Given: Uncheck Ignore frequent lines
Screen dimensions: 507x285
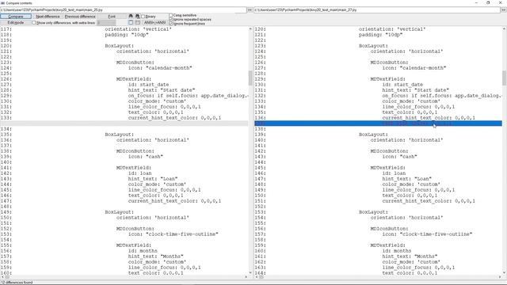Looking at the screenshot, I should [x=171, y=24].
